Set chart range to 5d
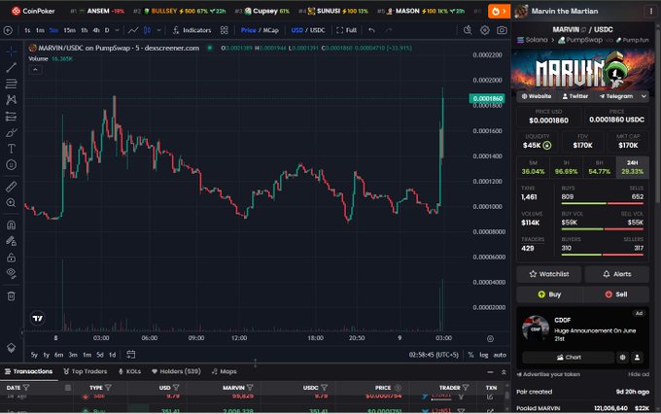Image resolution: width=661 pixels, height=414 pixels. pos(100,355)
